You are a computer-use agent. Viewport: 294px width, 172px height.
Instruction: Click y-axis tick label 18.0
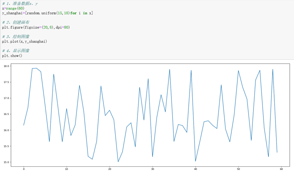(6, 66)
